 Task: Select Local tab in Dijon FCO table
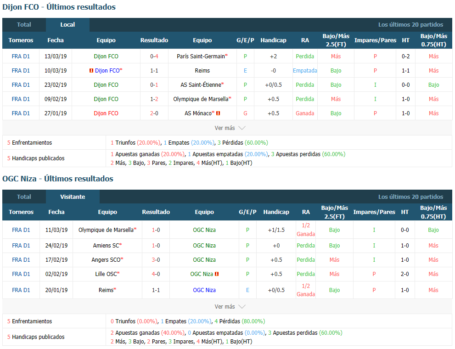click(x=67, y=25)
